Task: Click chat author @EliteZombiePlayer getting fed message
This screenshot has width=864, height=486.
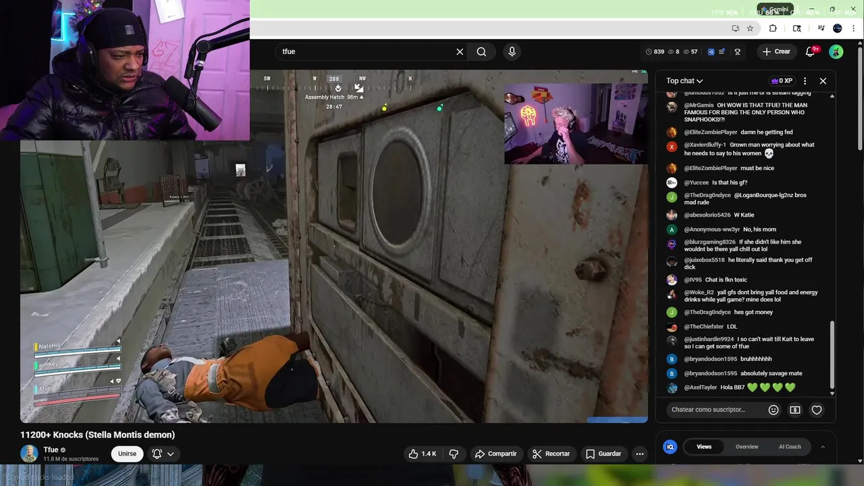Action: click(711, 132)
